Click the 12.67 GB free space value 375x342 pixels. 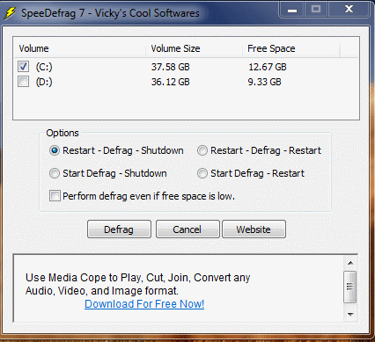point(268,67)
